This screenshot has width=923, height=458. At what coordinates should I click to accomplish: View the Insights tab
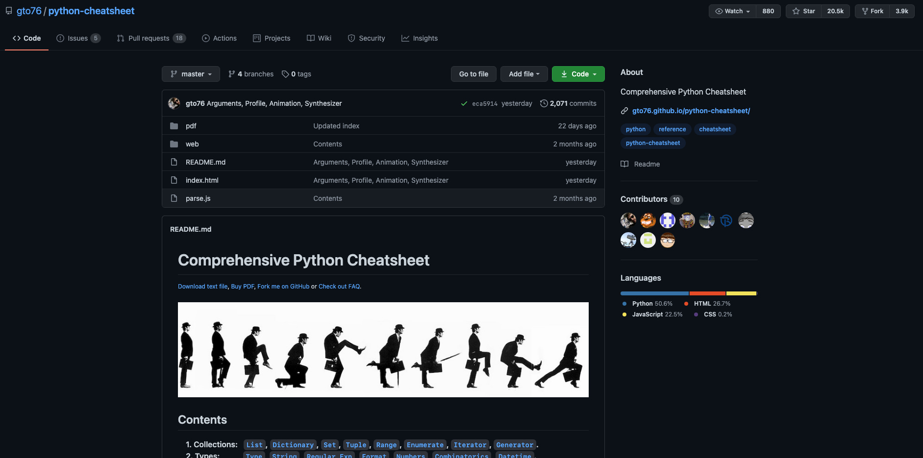point(420,38)
